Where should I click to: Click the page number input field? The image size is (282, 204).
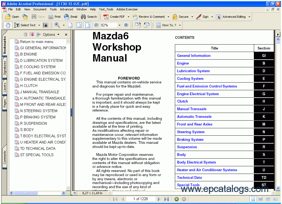(141, 199)
